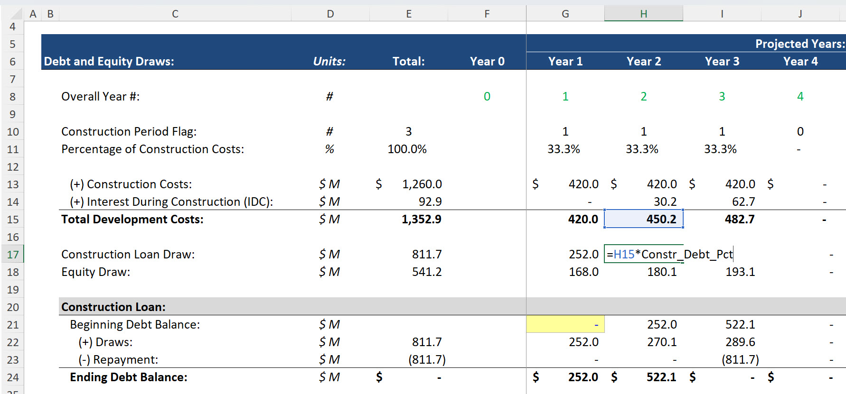Select the "Ending Debt Balance:" label

coord(129,377)
